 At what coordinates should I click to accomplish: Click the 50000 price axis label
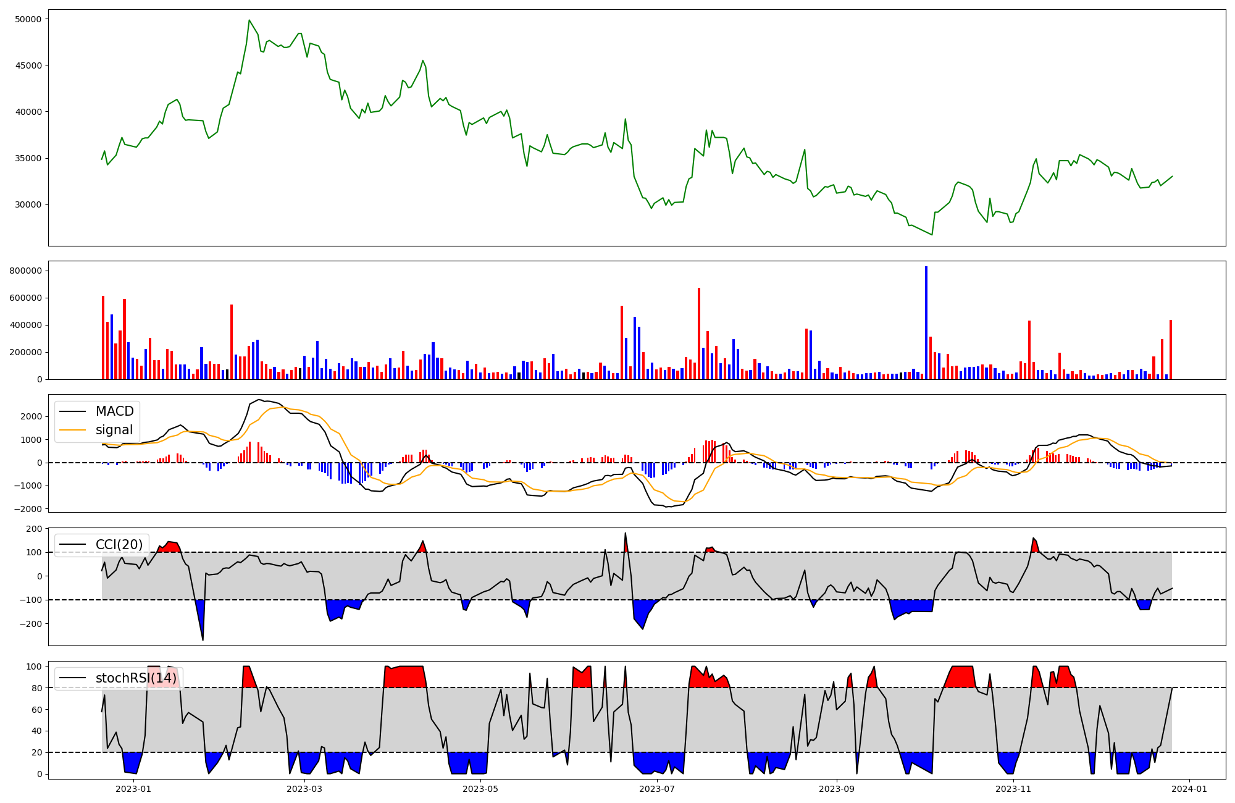point(28,19)
